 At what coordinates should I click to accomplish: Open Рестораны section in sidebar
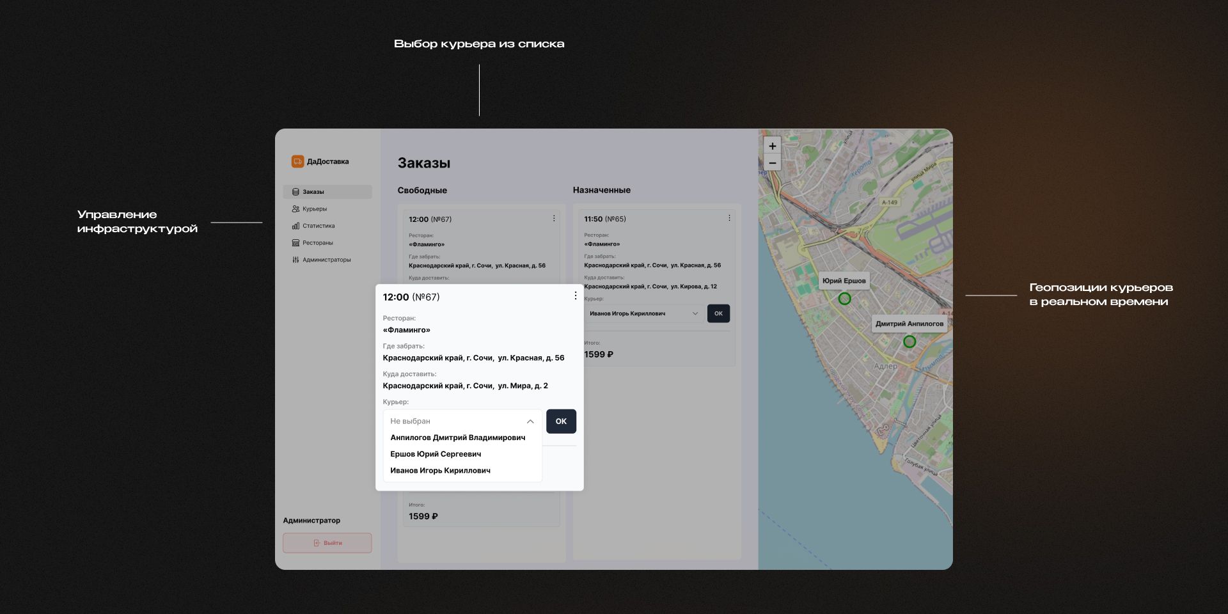pyautogui.click(x=327, y=243)
